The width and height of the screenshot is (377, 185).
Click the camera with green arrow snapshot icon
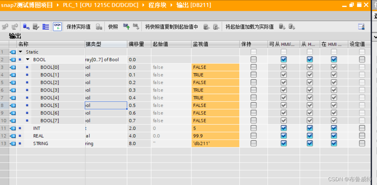[x=126, y=27]
